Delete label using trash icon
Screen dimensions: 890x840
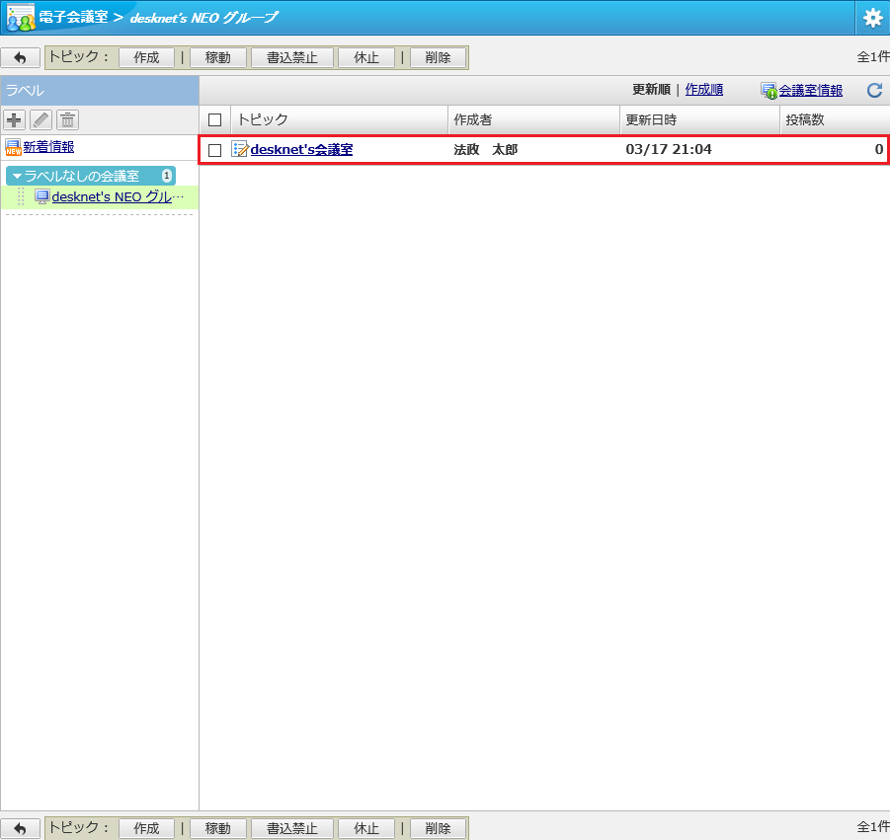pos(67,120)
